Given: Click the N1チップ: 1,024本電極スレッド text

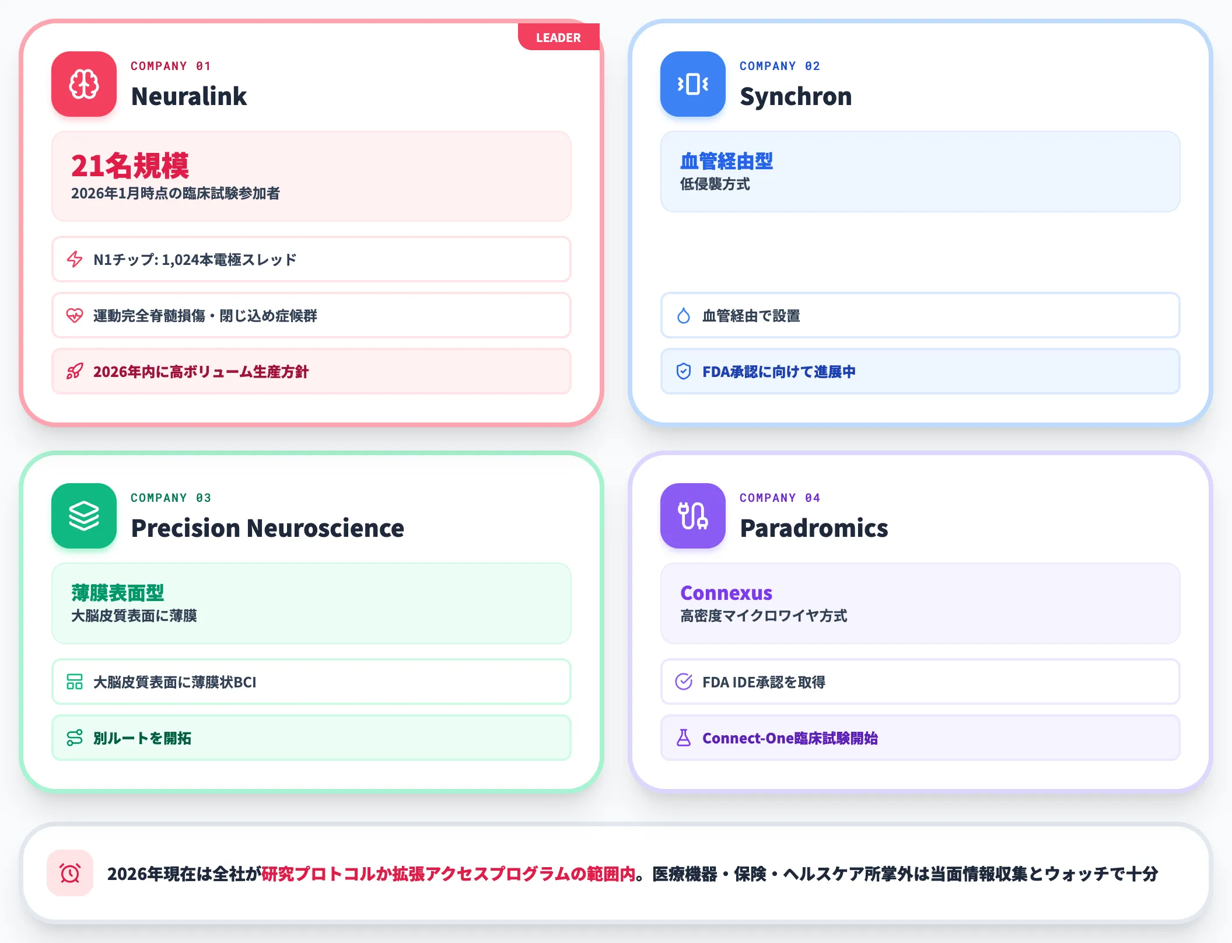Looking at the screenshot, I should coord(195,260).
